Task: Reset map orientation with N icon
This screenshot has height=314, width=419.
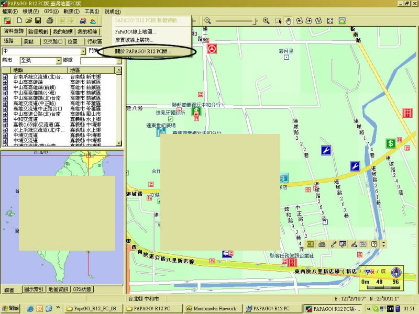Action: (x=318, y=20)
